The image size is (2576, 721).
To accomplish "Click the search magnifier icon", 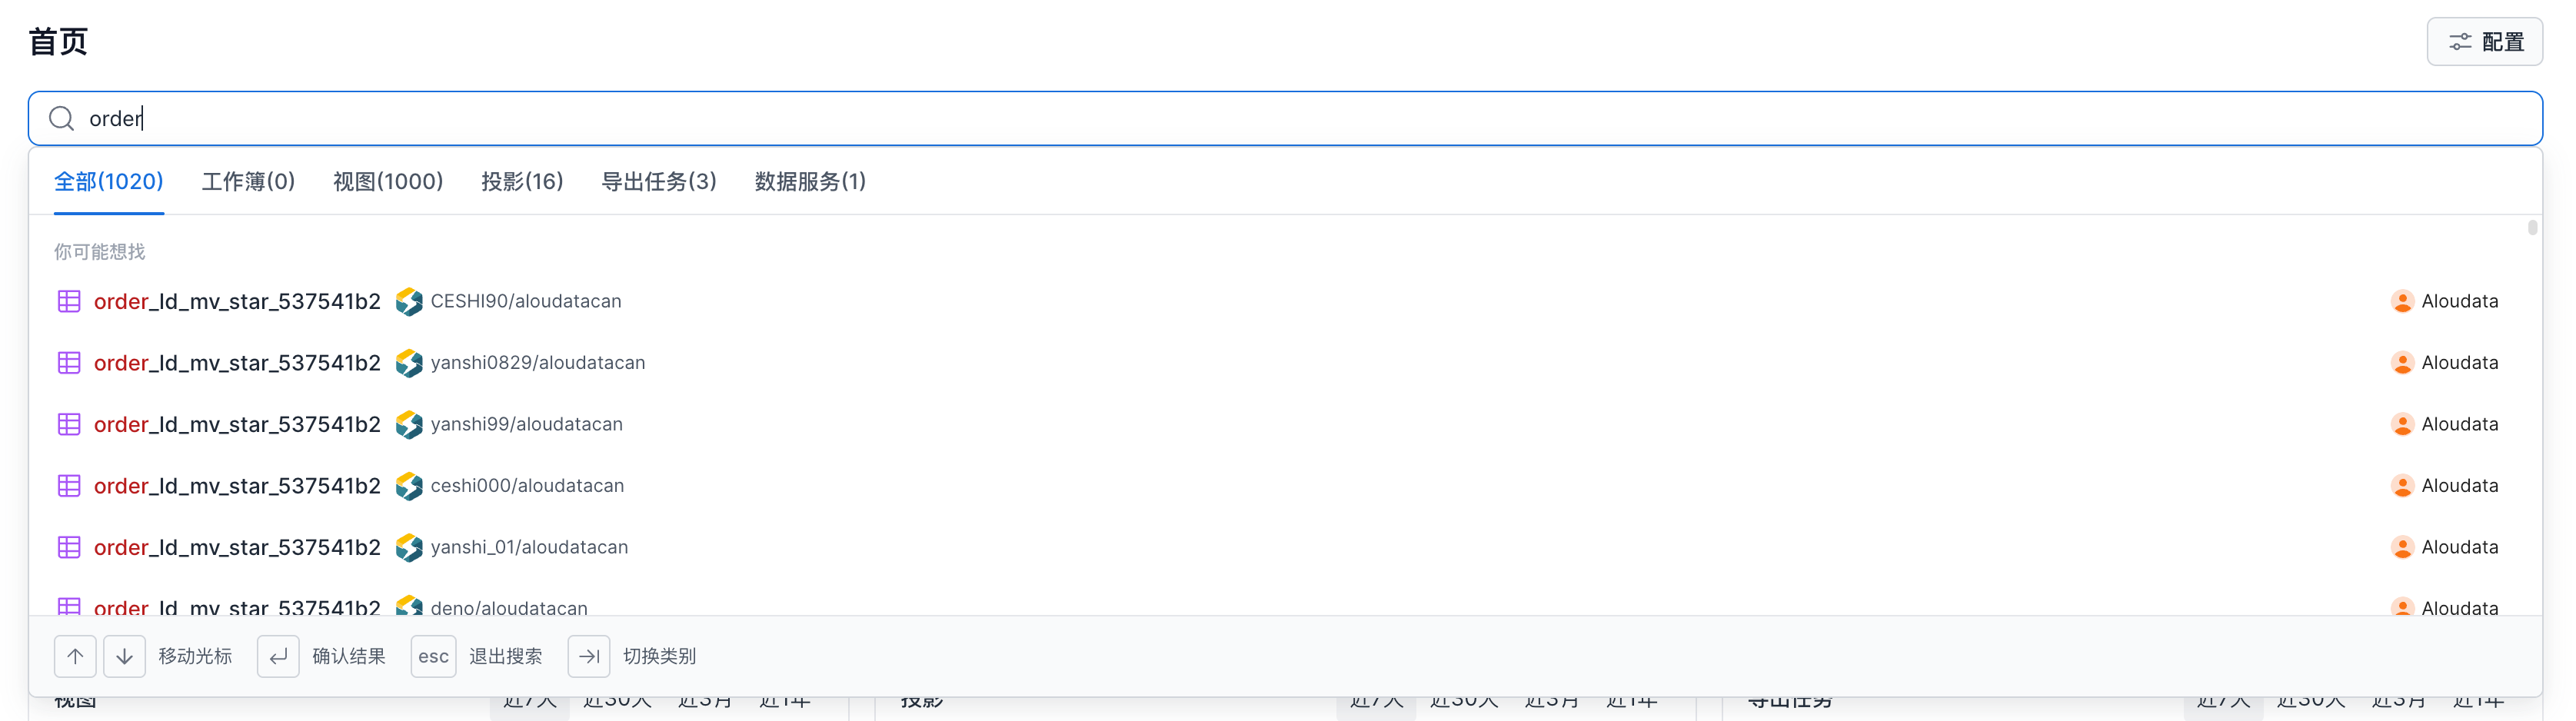I will tap(61, 119).
